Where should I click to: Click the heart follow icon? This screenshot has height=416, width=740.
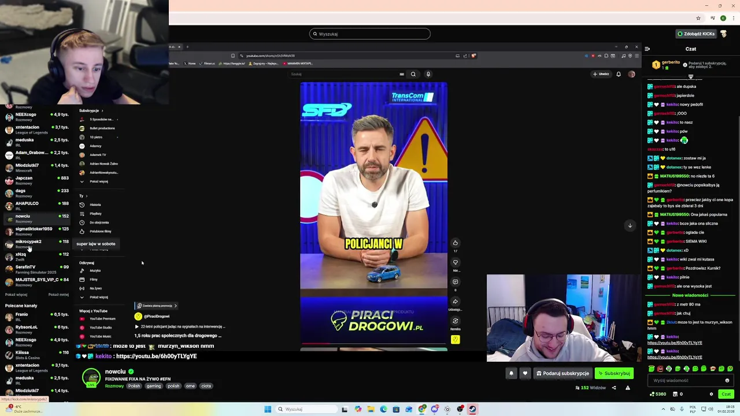[525, 373]
